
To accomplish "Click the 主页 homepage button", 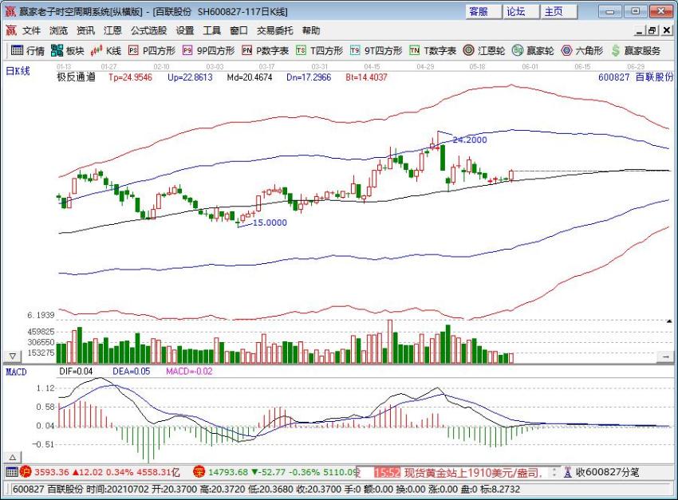I will point(559,12).
